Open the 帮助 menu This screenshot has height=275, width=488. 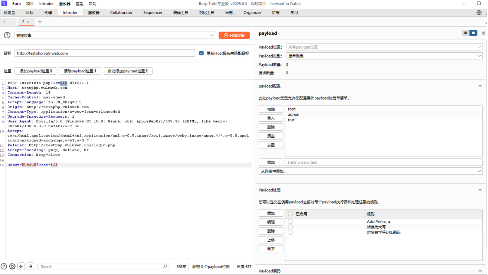click(x=92, y=4)
